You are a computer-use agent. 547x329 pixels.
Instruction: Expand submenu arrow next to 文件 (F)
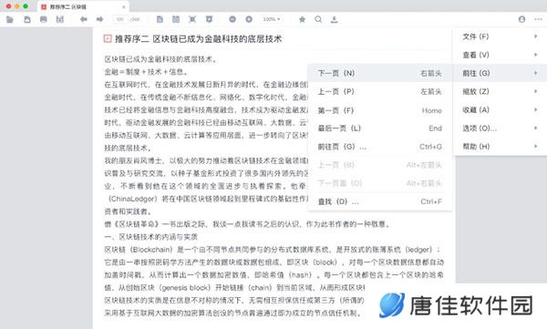535,36
